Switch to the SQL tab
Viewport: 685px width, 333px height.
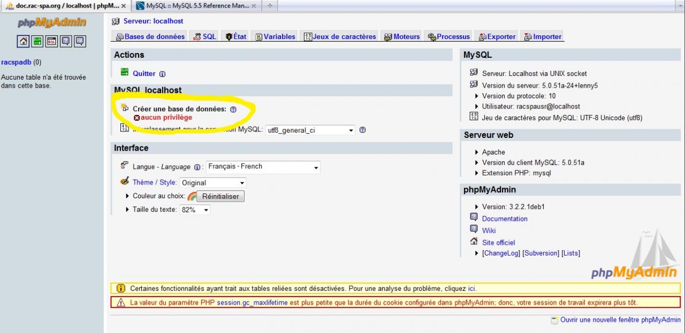[x=204, y=37]
